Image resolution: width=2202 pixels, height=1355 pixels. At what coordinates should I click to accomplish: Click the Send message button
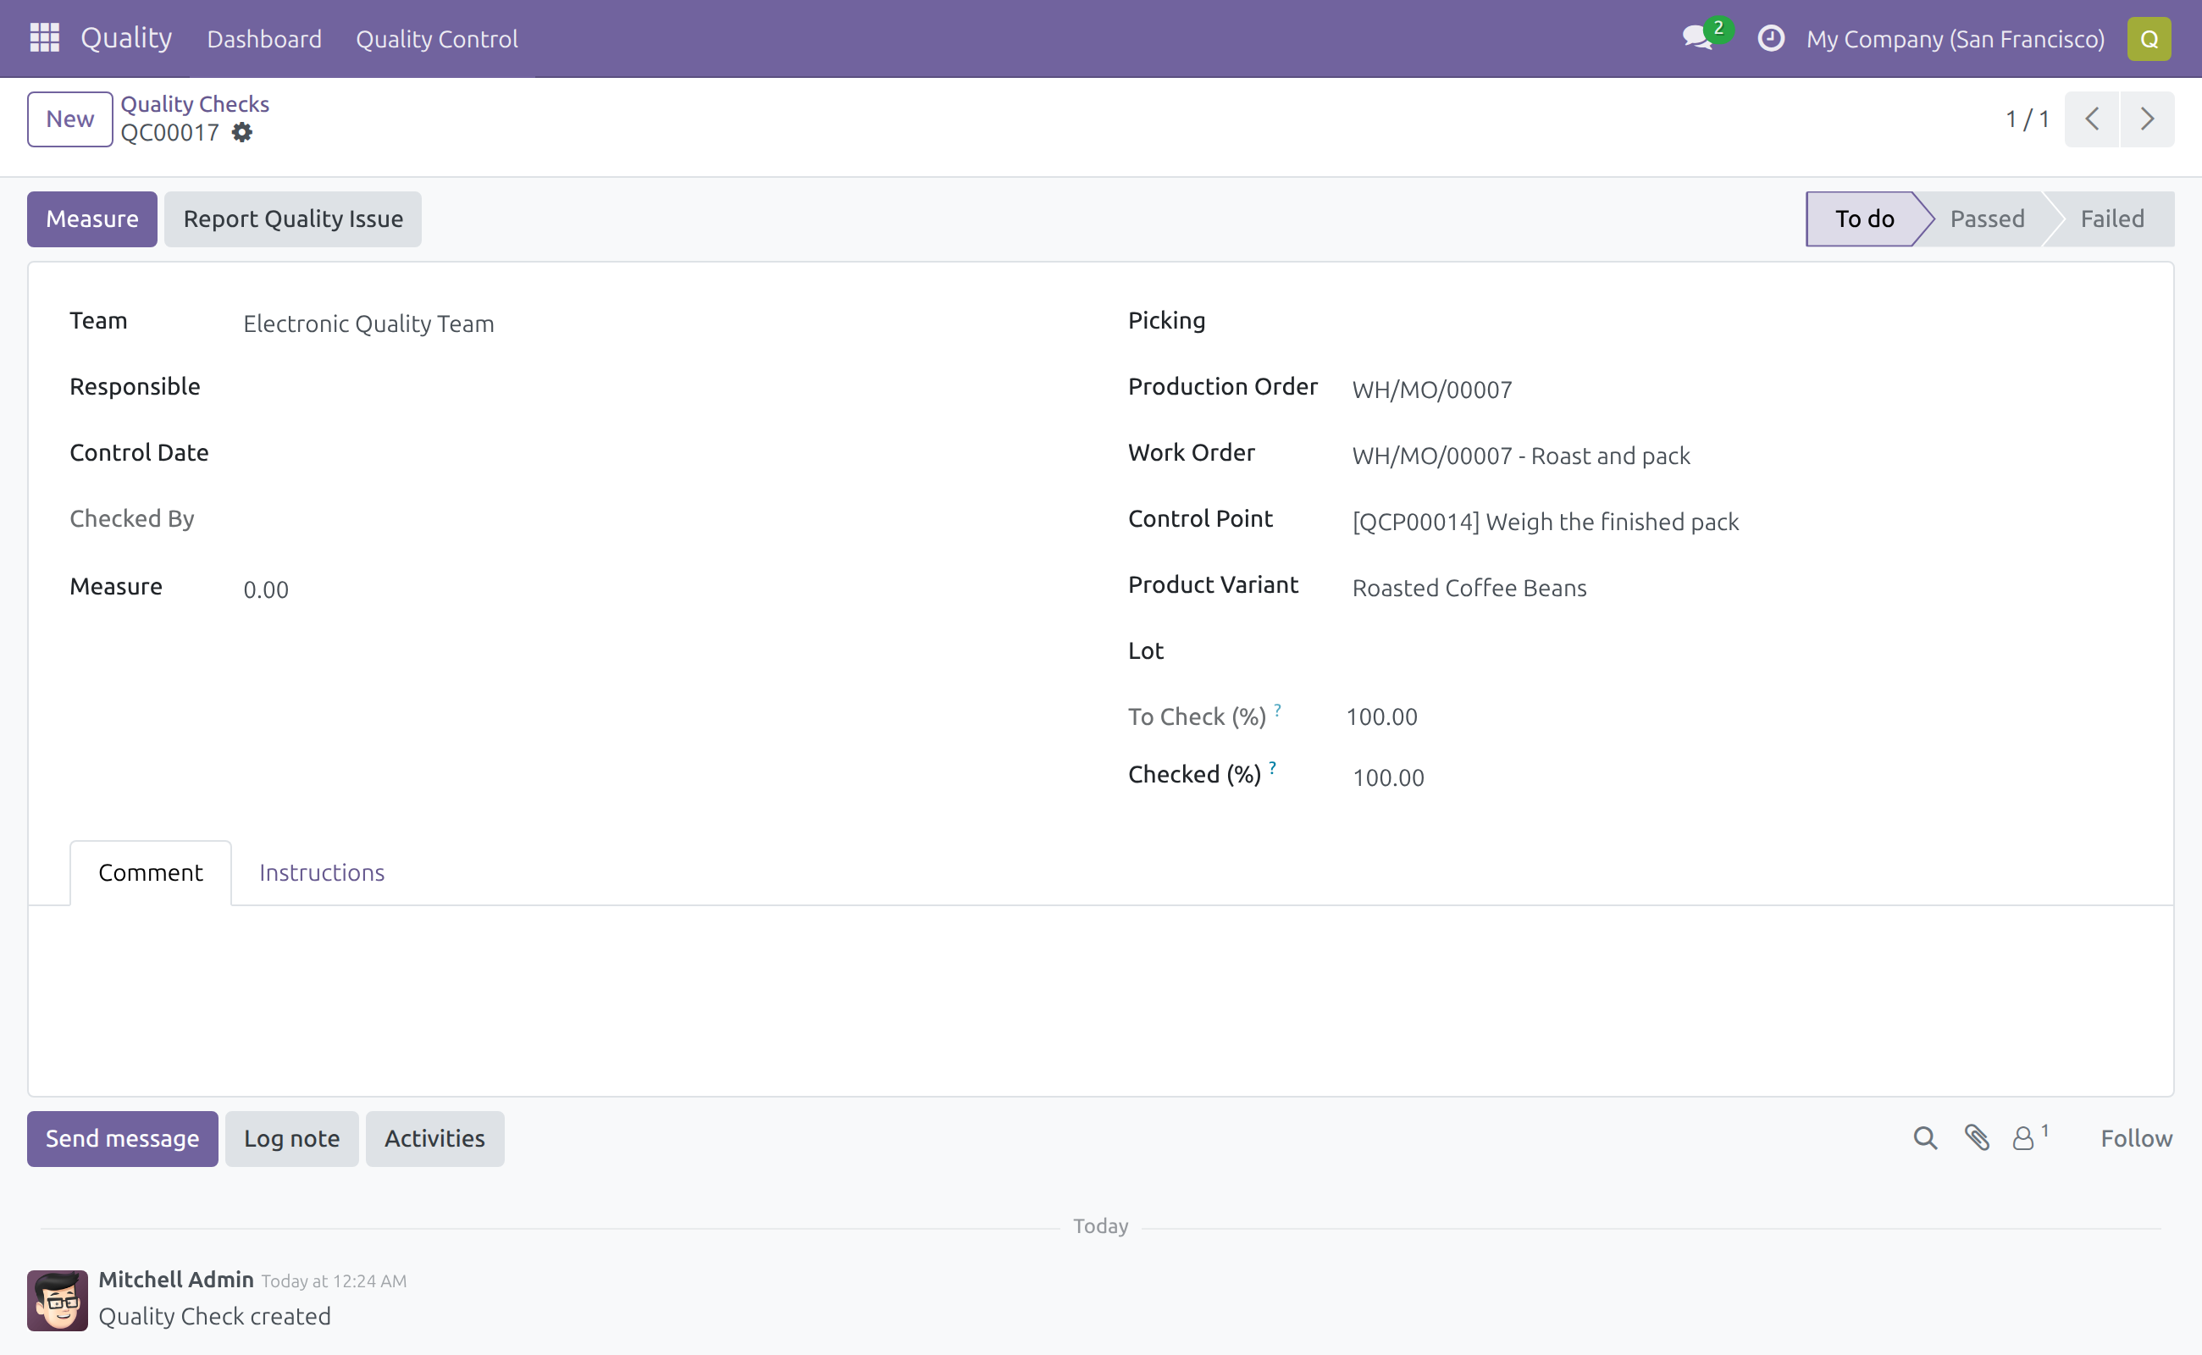[x=122, y=1138]
